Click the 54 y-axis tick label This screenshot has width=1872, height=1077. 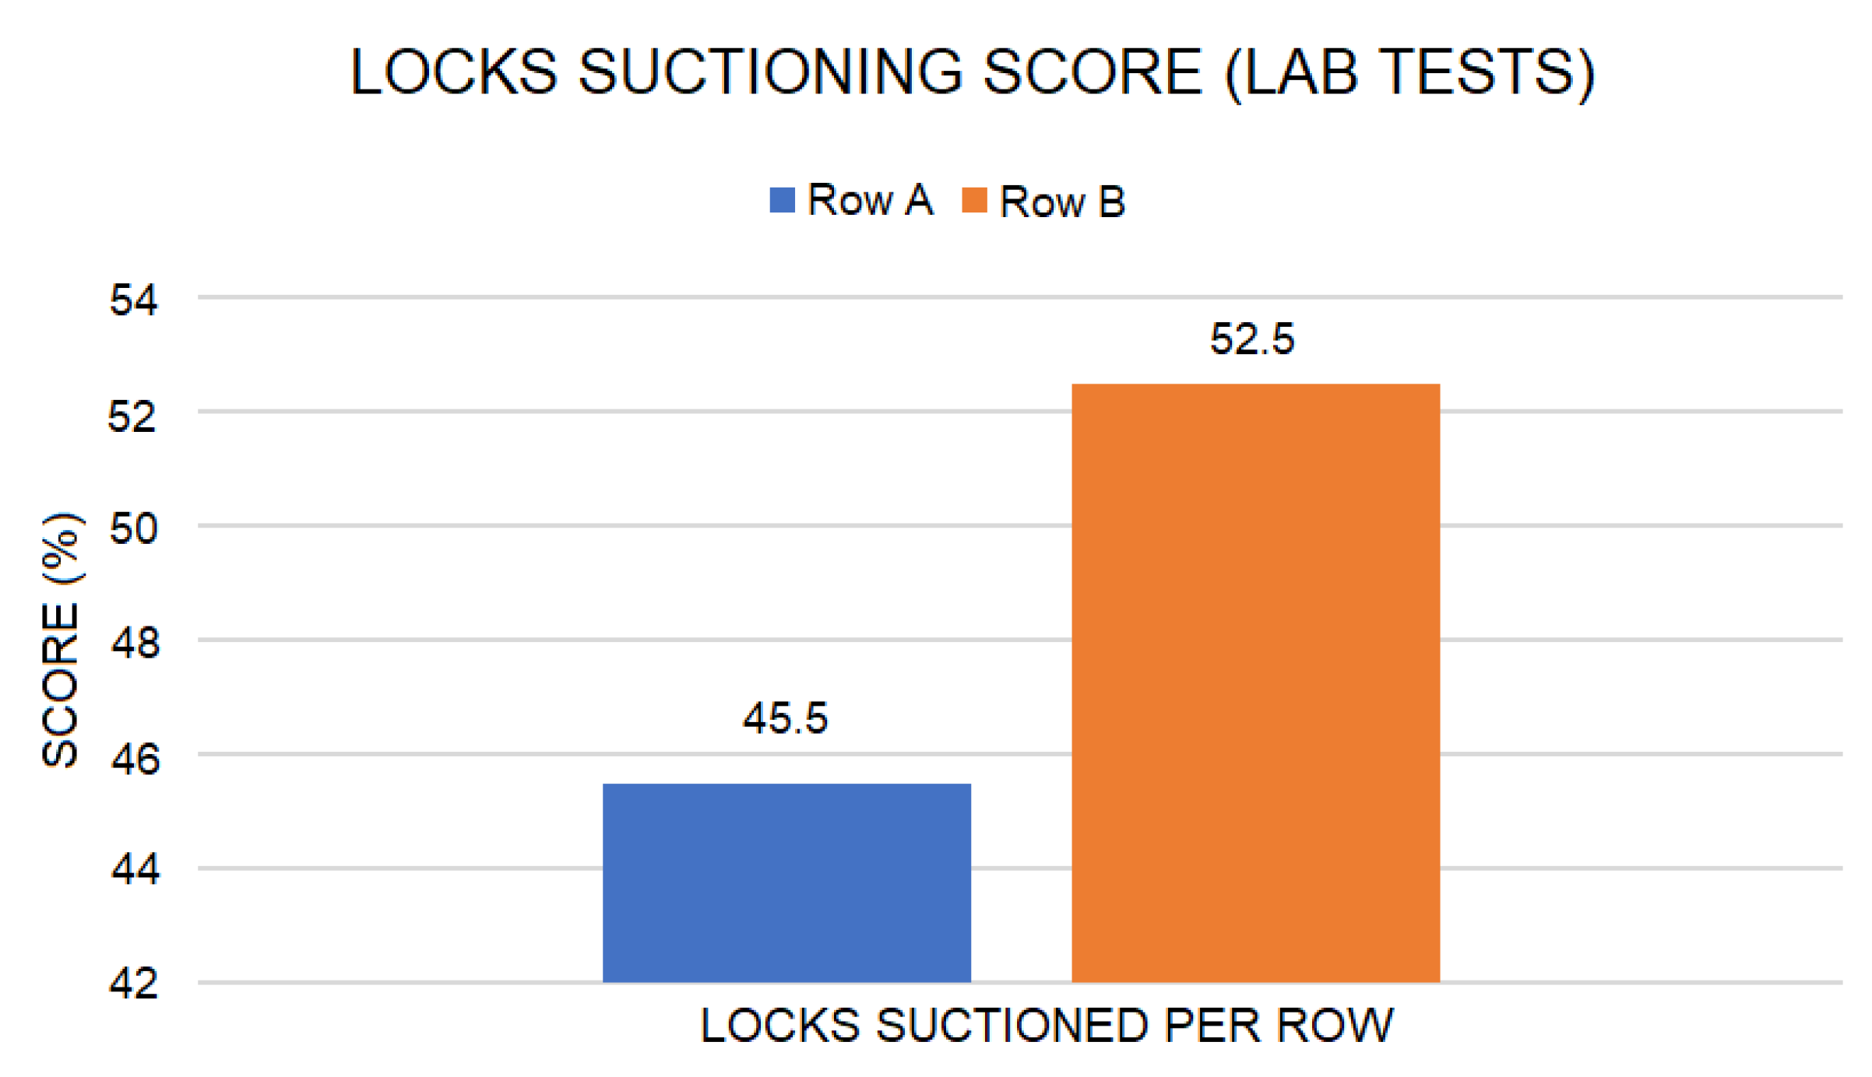click(x=134, y=300)
